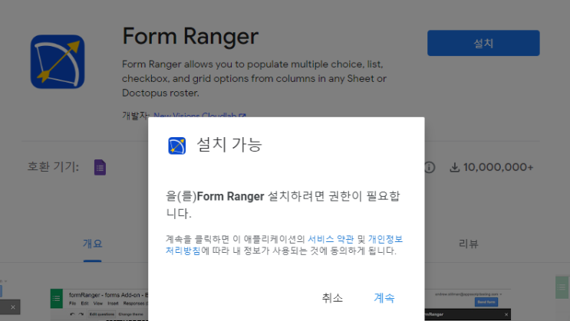This screenshot has width=570, height=321.
Task: Click 취소 to cancel the install
Action: tap(332, 298)
